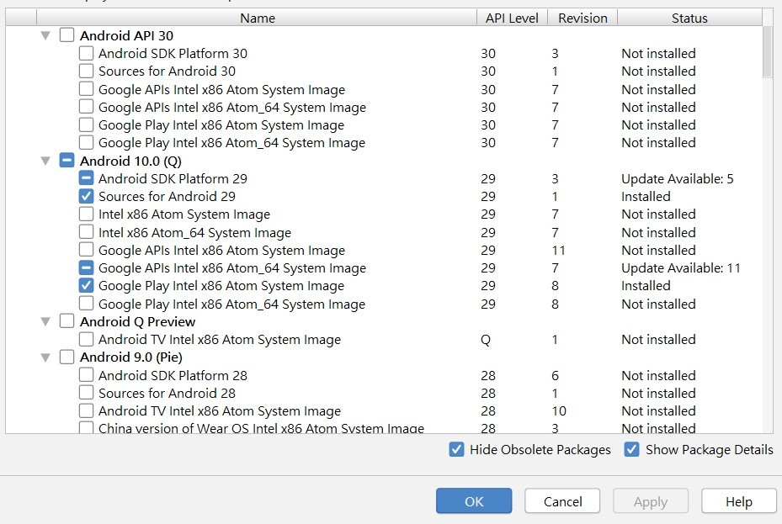Toggle Android SDK Platform 29 update checkbox
This screenshot has width=782, height=524.
coord(86,178)
